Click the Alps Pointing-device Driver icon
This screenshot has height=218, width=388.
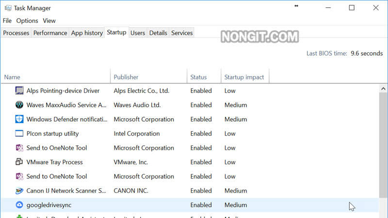tap(19, 91)
